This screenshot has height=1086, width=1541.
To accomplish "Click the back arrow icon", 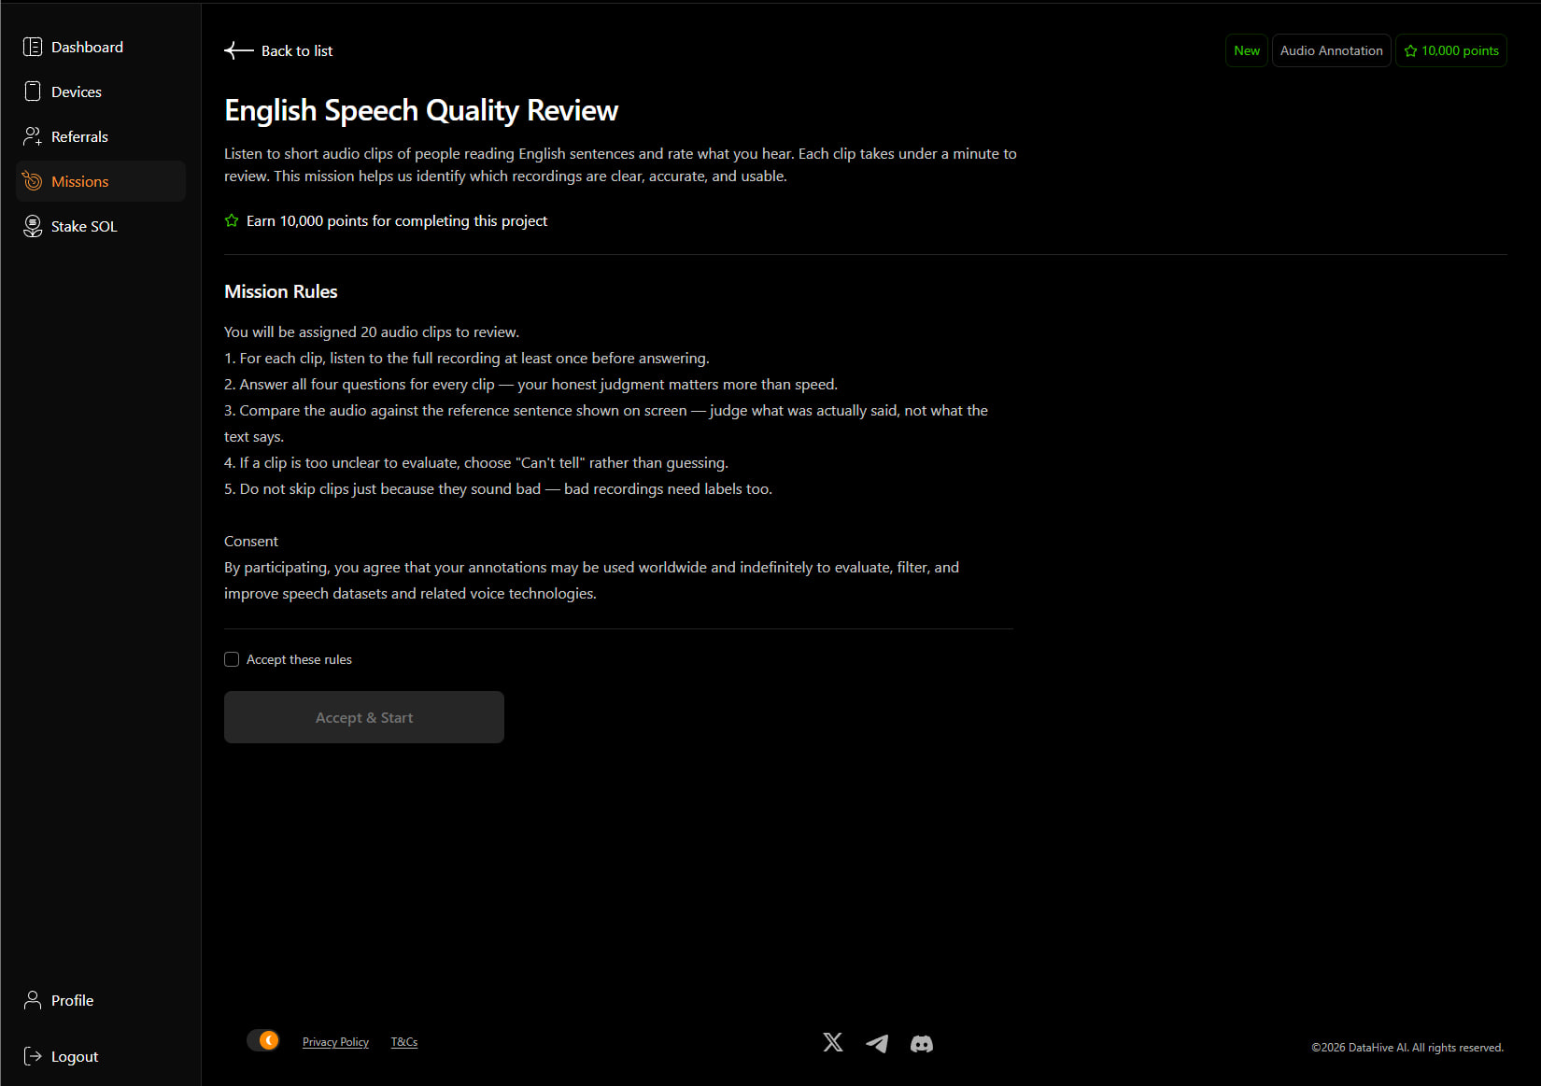I will click(239, 50).
